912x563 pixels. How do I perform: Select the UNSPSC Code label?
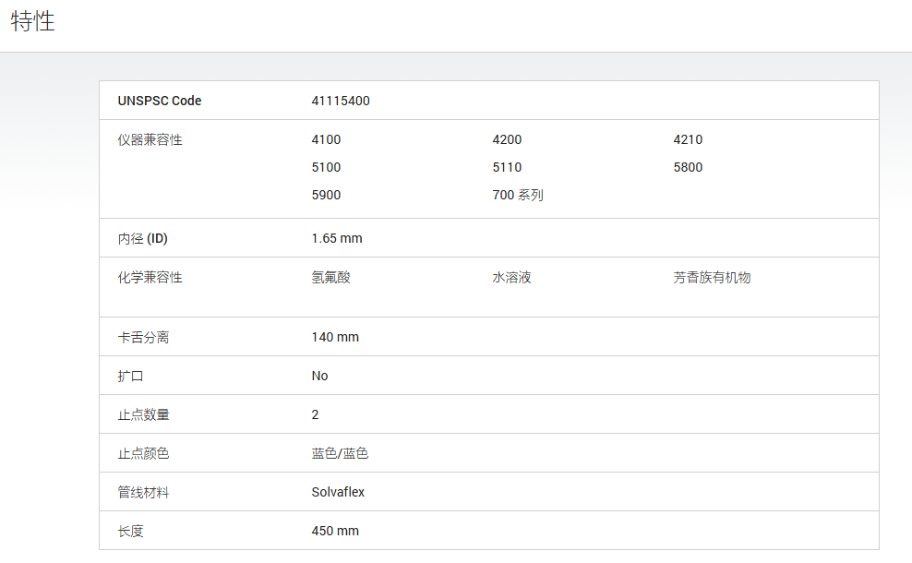tap(160, 101)
